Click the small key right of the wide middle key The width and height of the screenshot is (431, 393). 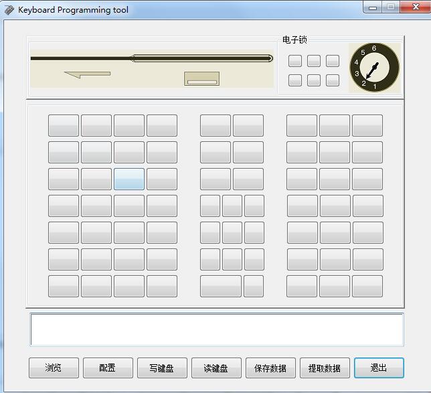click(254, 286)
